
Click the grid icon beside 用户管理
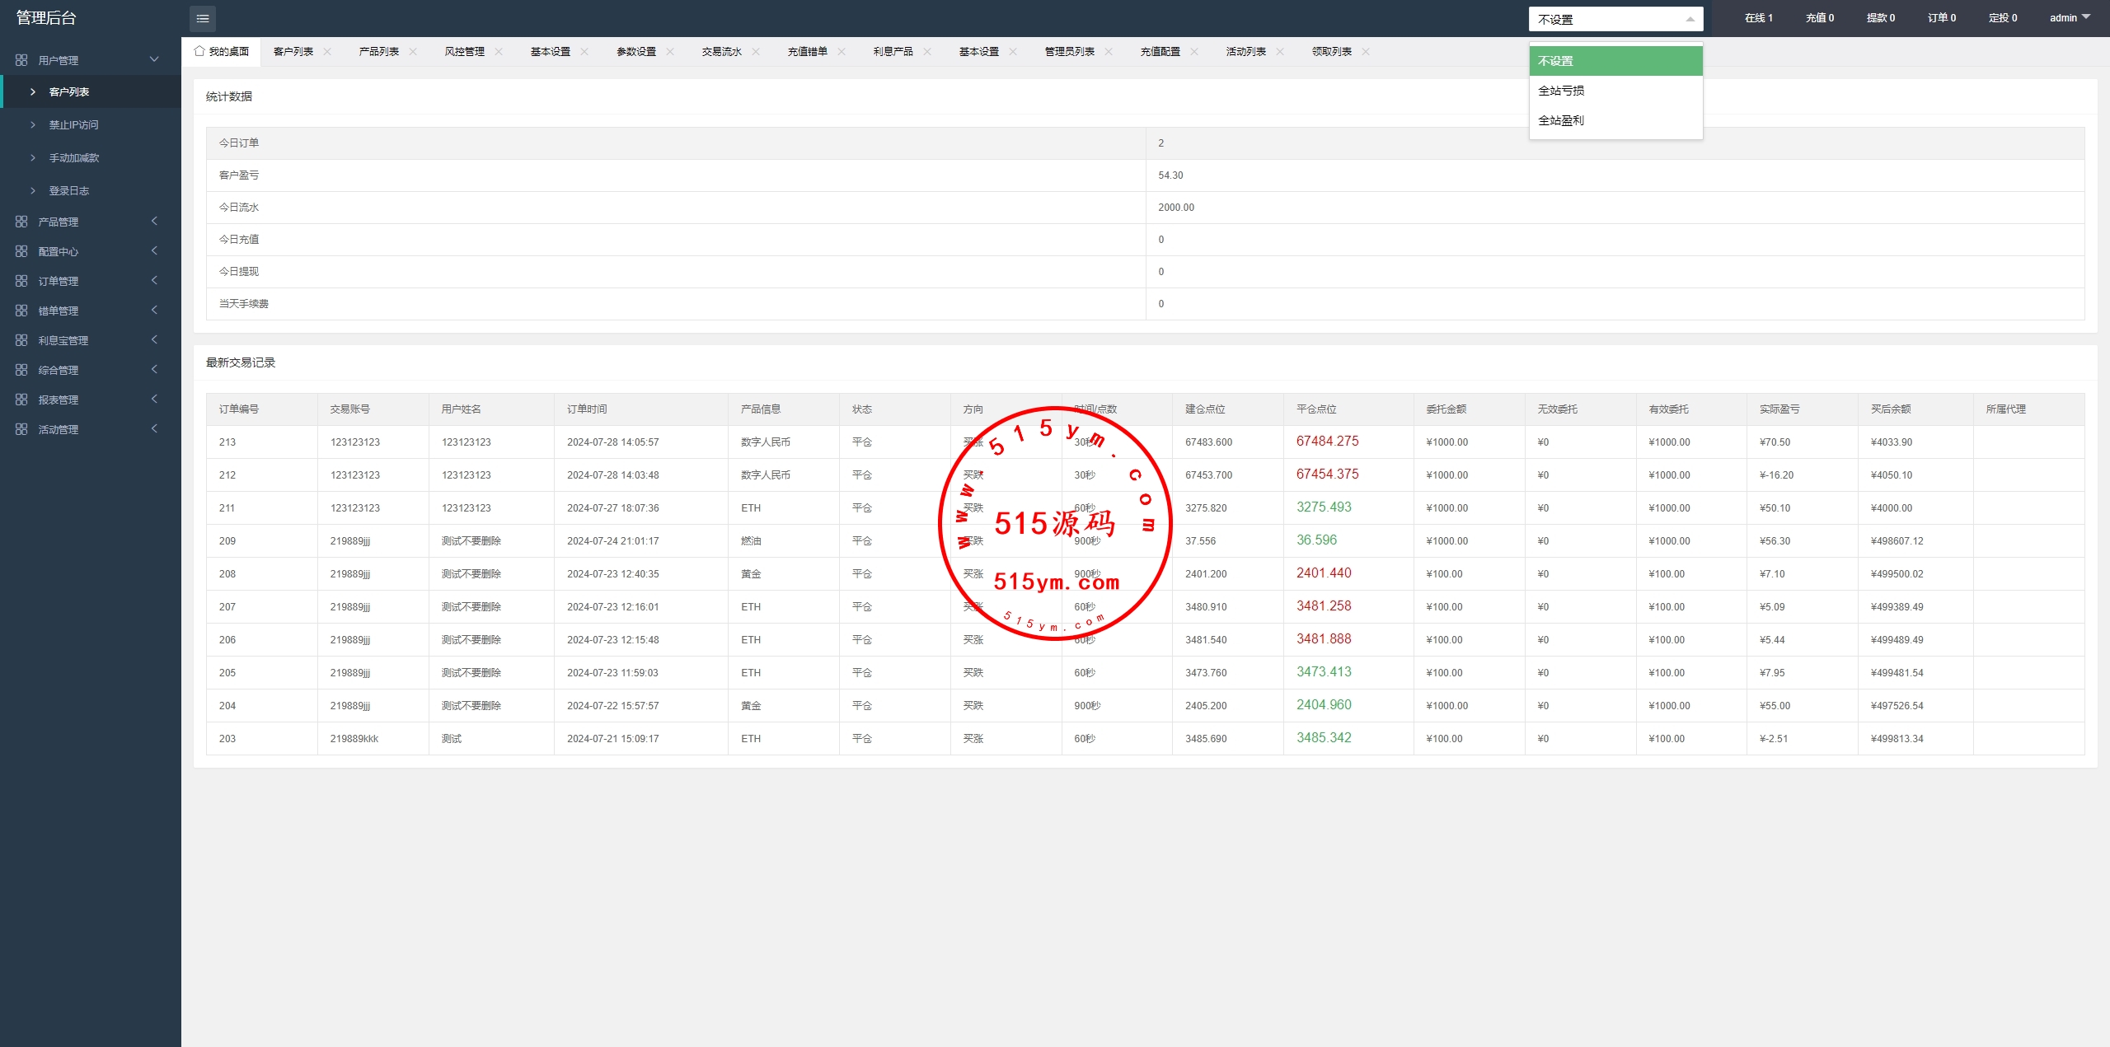coord(21,60)
